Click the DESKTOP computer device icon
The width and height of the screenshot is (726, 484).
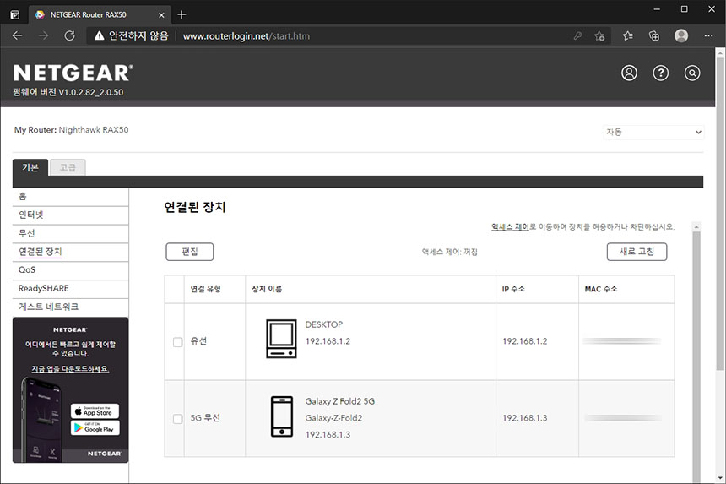click(281, 339)
